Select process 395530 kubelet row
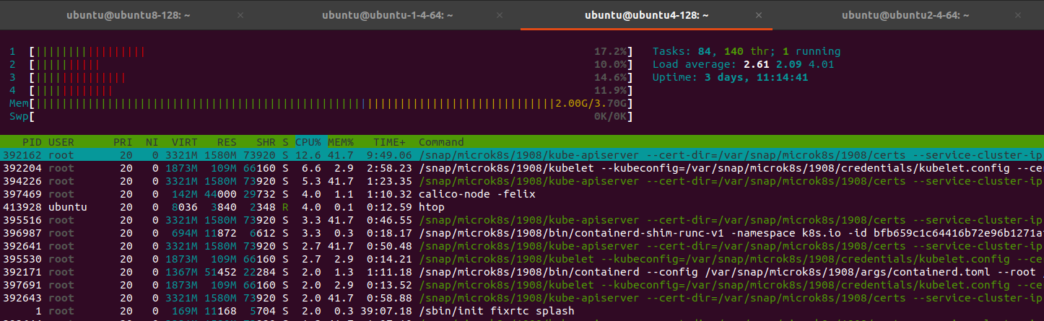Screen dimensions: 1044x321 [x=522, y=259]
